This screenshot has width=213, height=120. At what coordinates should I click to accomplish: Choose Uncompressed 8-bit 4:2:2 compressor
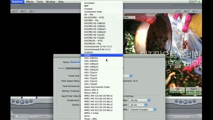pos(102,49)
